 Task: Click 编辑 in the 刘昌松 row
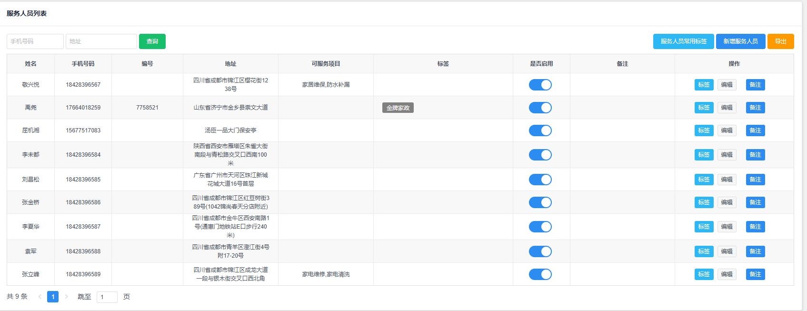click(727, 180)
